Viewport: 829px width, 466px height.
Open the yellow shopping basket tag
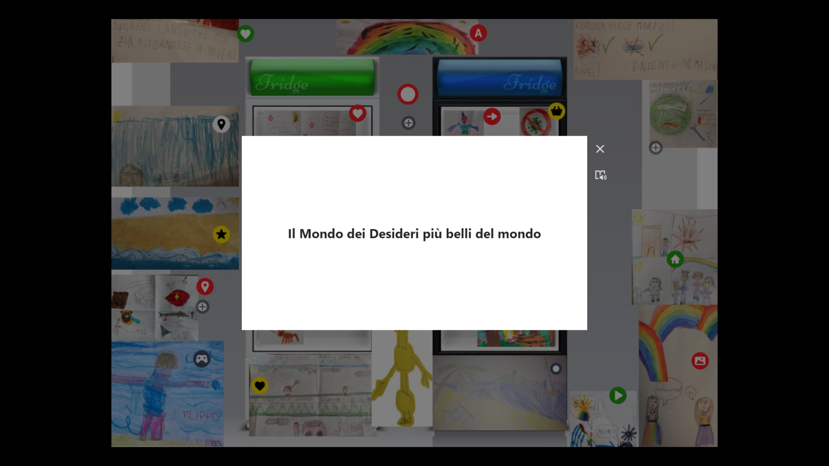[556, 111]
